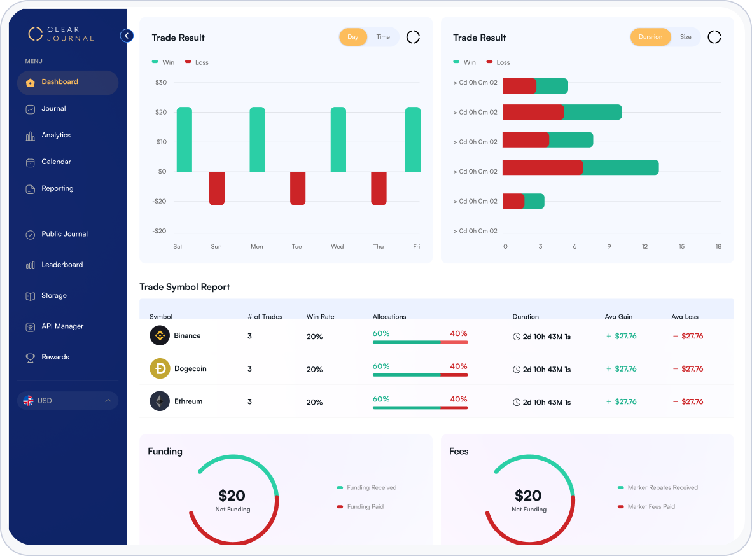752x556 pixels.
Task: Collapse the sidebar with the arrow button
Action: (x=127, y=36)
